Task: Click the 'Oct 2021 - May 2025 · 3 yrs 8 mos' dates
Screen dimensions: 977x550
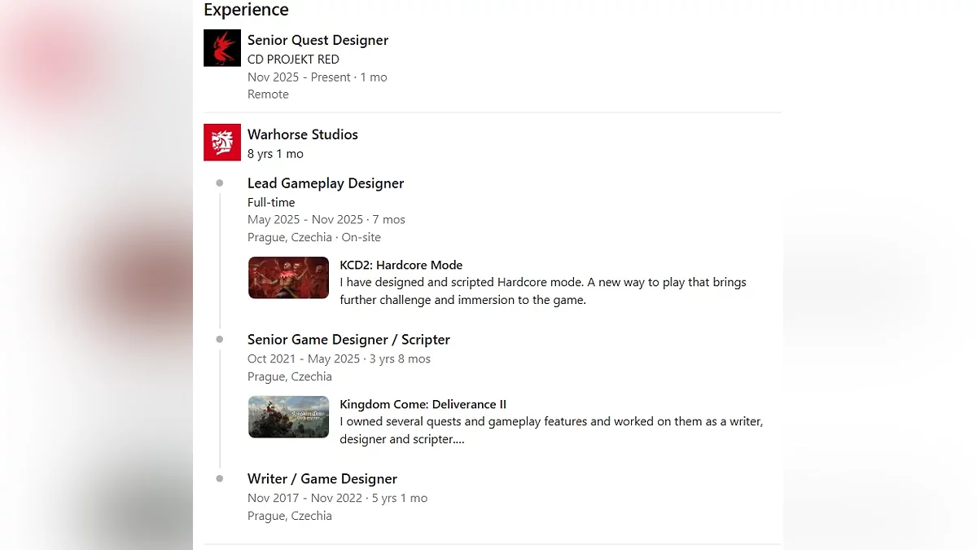Action: (x=339, y=359)
